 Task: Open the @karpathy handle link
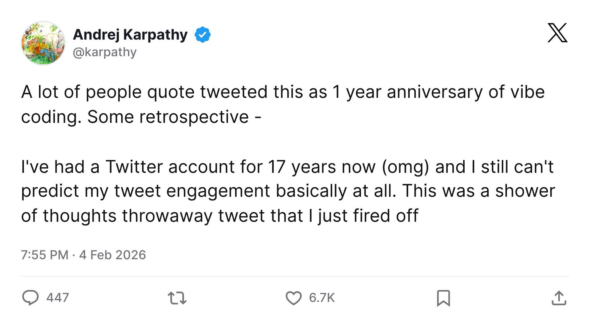pos(104,52)
